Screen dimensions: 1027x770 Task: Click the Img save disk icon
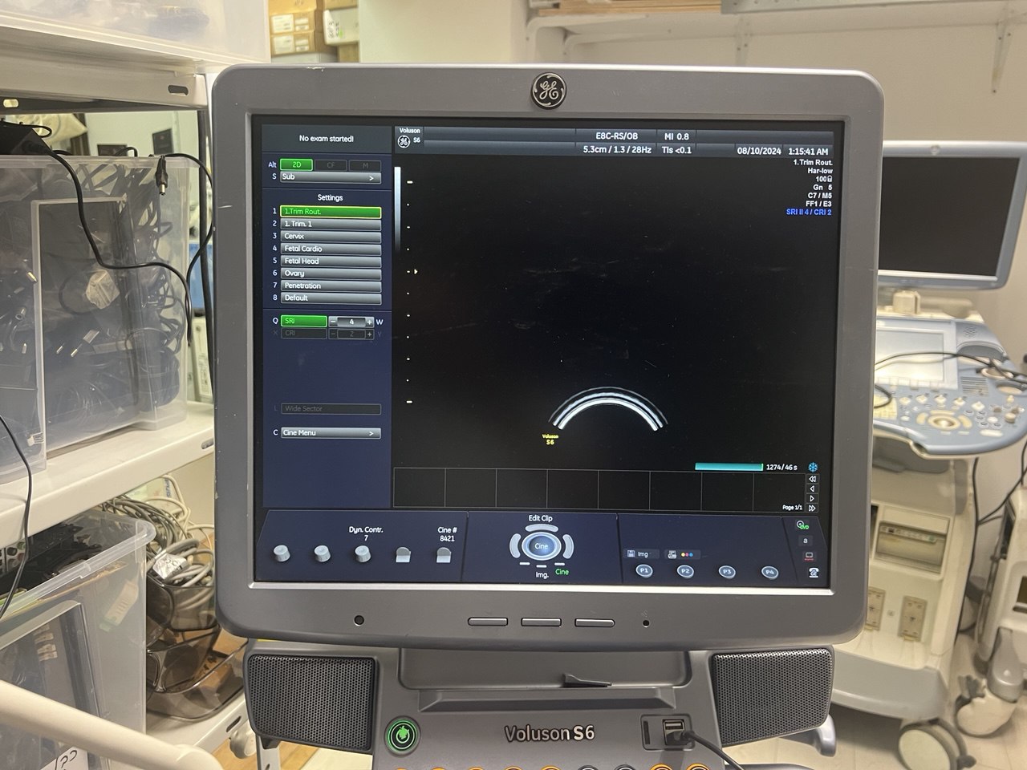[x=631, y=553]
